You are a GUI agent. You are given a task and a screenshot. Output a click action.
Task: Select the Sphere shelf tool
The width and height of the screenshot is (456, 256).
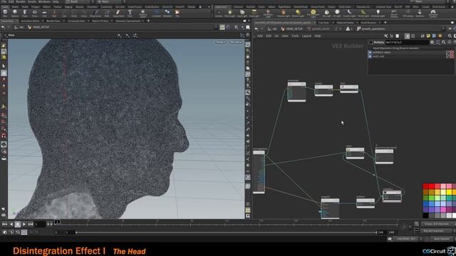point(15,13)
